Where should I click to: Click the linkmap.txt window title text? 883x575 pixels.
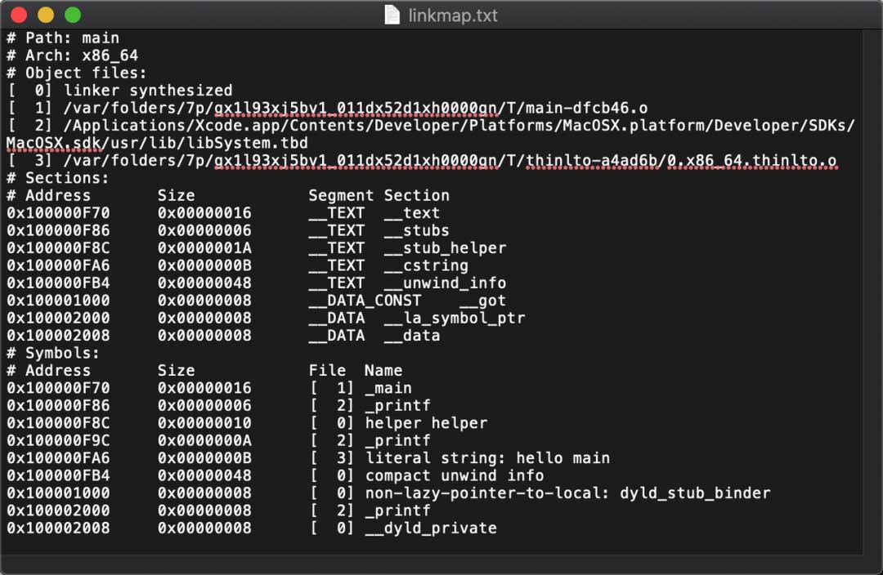[452, 16]
